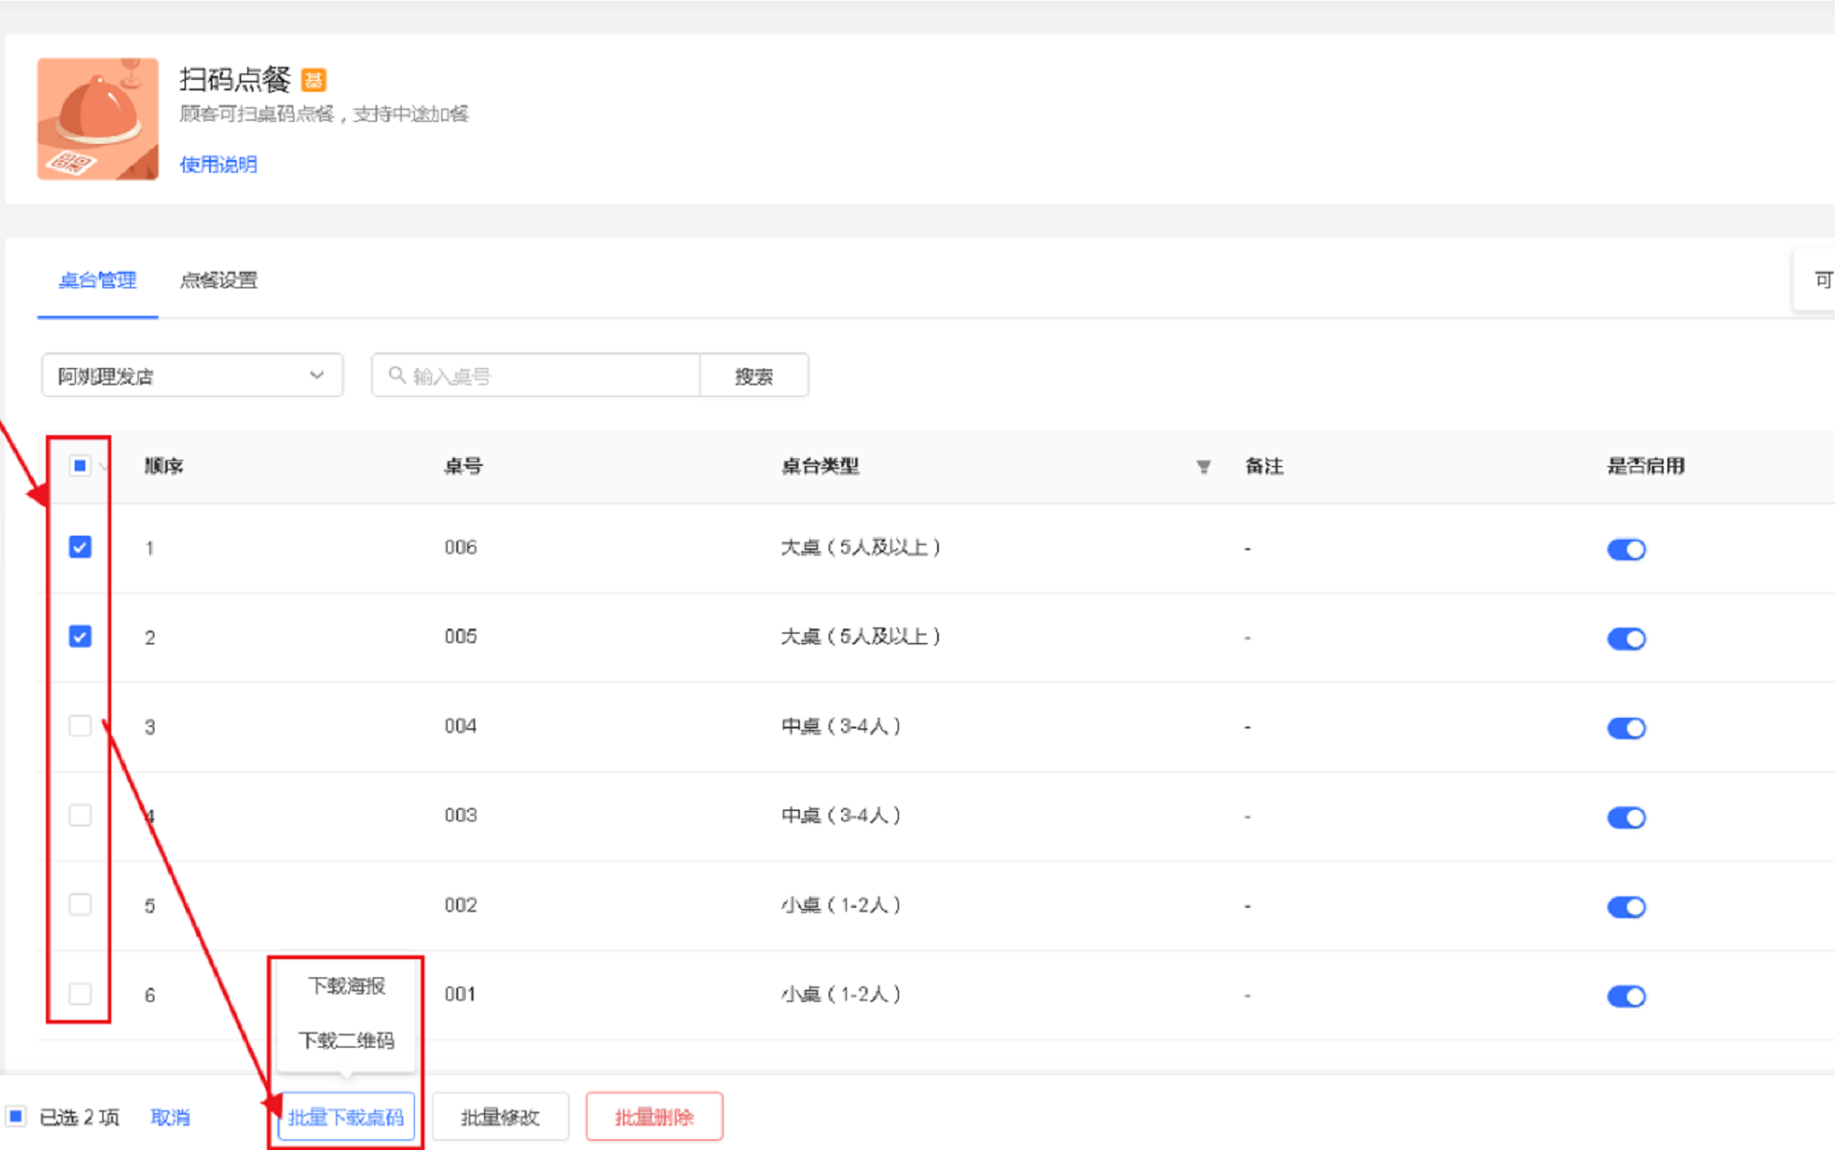Image resolution: width=1835 pixels, height=1150 pixels.
Task: Check the checkbox for table 004
Action: click(x=80, y=726)
